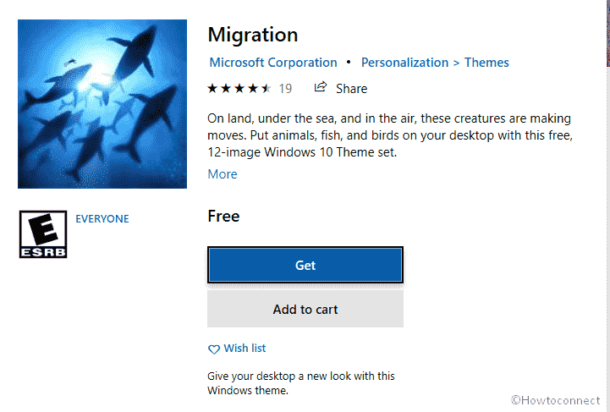Click the 'Give your desktop a new look' text

[300, 383]
